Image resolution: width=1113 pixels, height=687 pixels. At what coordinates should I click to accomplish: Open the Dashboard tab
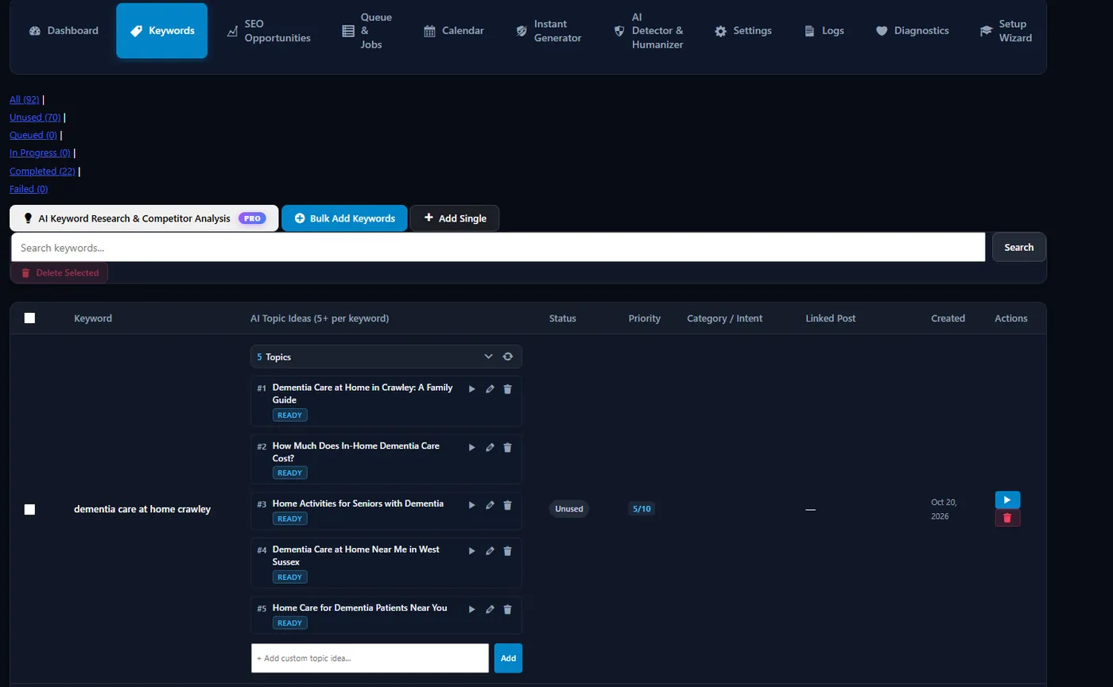pos(64,31)
